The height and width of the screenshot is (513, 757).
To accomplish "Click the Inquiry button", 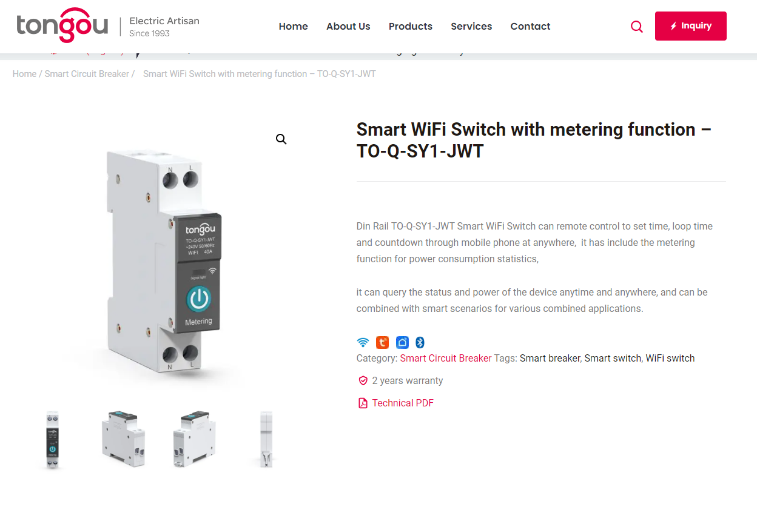I will 691,26.
